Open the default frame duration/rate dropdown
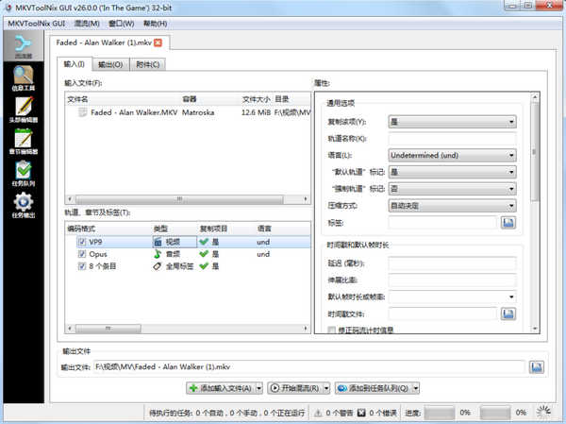The image size is (566, 424). (452, 297)
